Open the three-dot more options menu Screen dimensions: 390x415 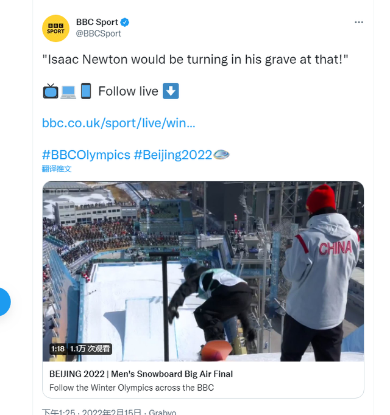359,23
